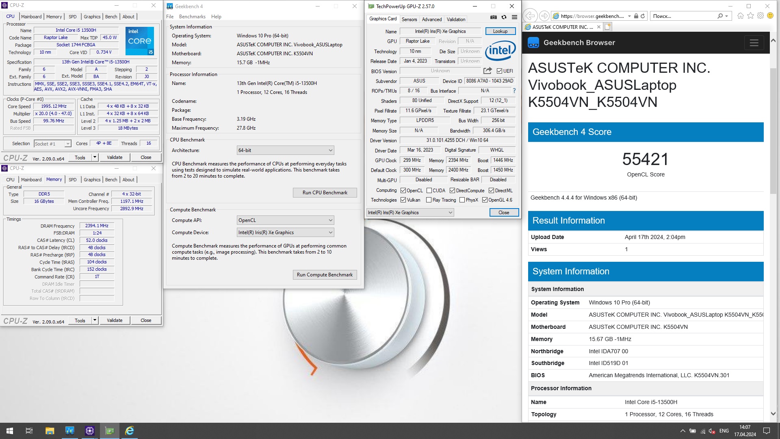Viewport: 780px width, 439px height.
Task: Show hidden system tray icons
Action: (682, 431)
